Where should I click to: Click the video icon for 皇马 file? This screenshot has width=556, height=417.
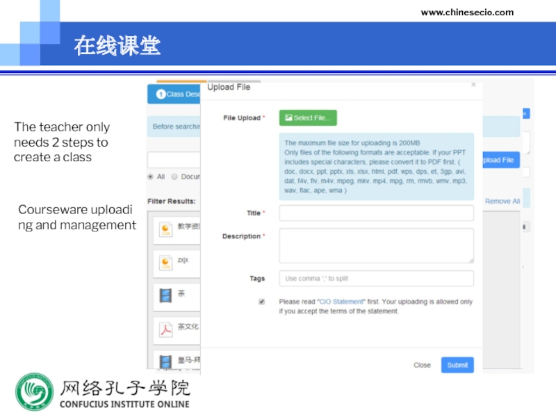pyautogui.click(x=165, y=361)
